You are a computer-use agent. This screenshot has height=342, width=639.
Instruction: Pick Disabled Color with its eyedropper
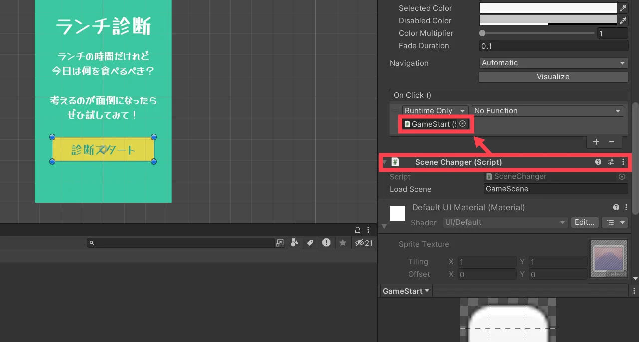coord(623,21)
